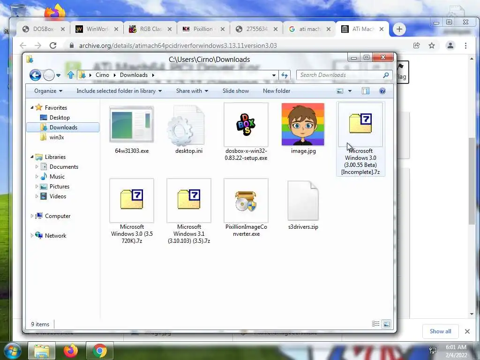
Task: Expand the Music library
Action: (x=37, y=177)
